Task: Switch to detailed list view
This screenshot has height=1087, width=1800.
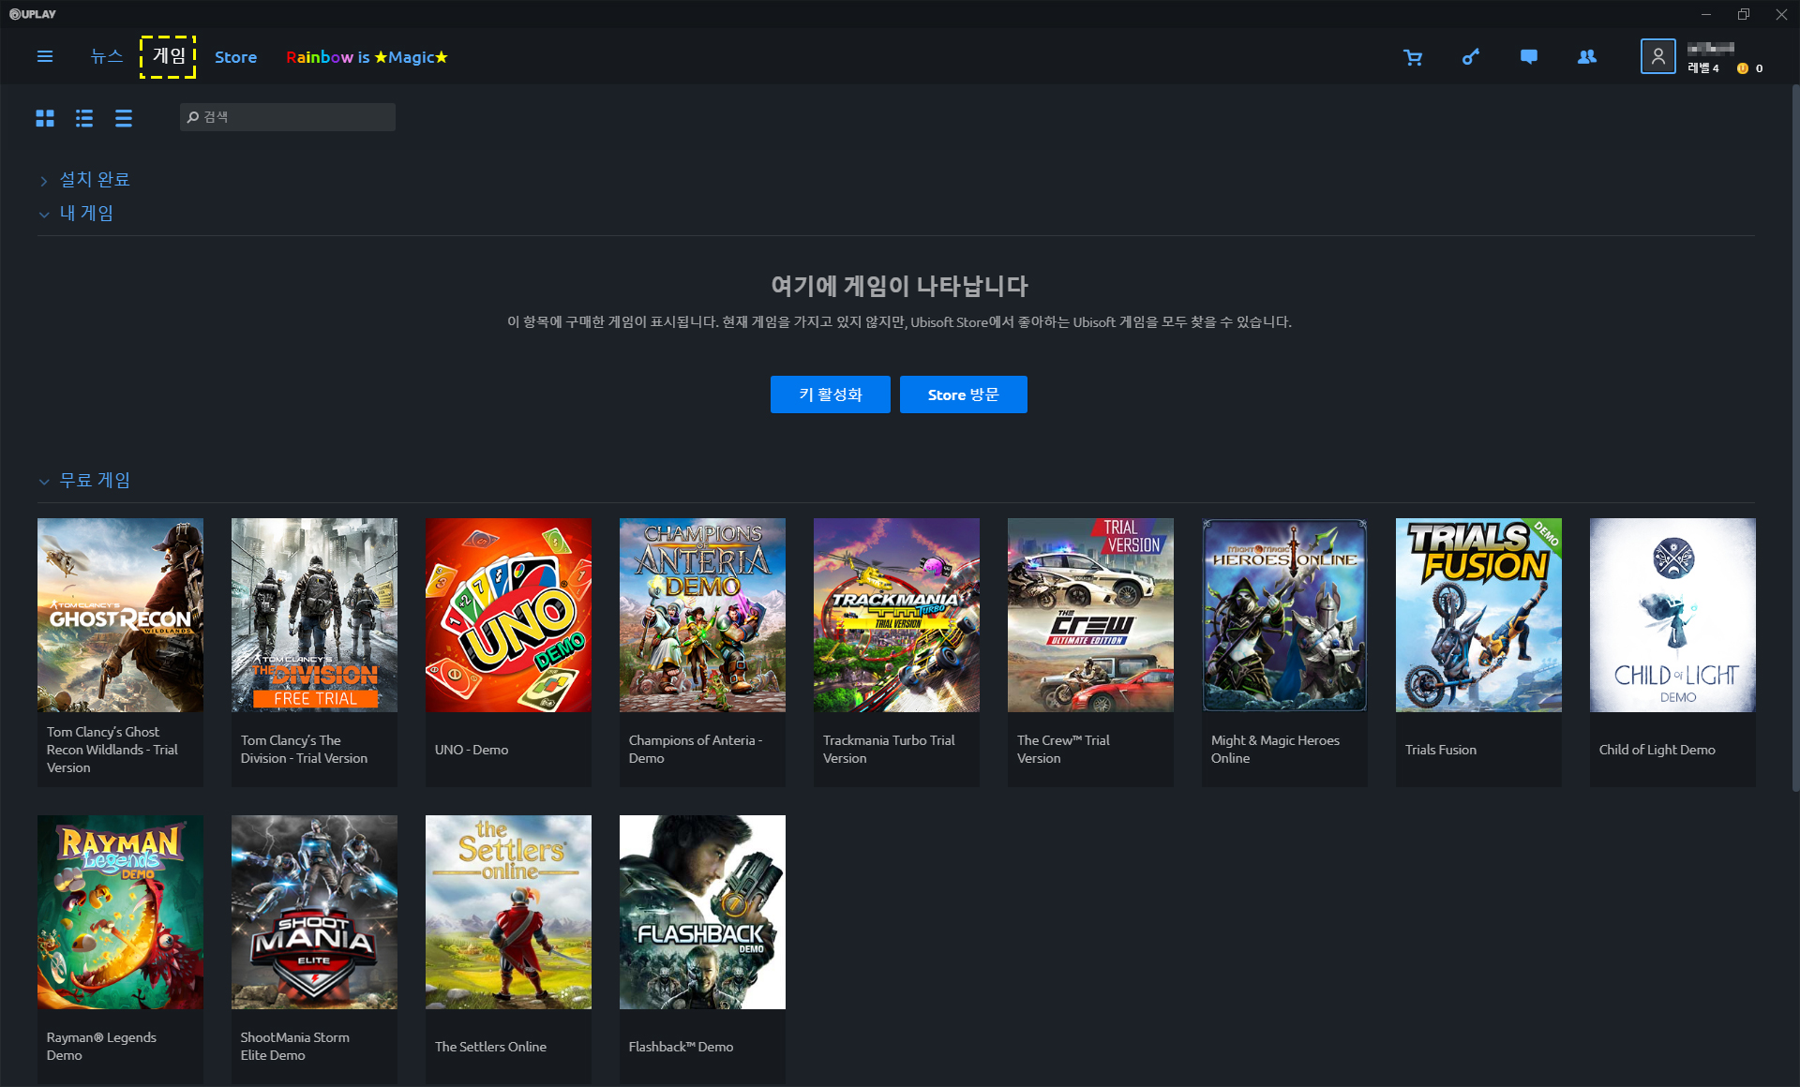Action: [x=84, y=118]
